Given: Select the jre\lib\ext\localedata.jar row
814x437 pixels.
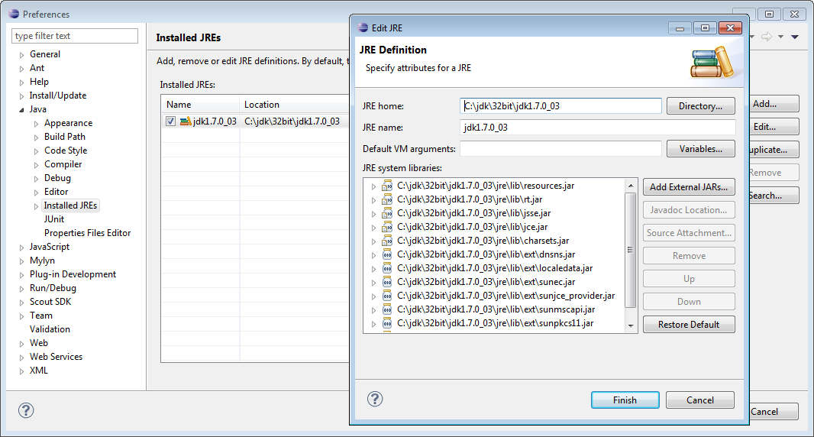Looking at the screenshot, I should click(495, 268).
